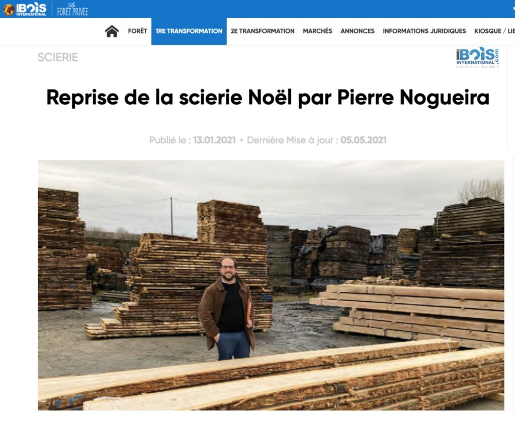Click the Scierie category link
The width and height of the screenshot is (515, 422).
tap(58, 57)
